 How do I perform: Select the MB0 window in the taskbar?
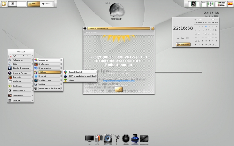(x=34, y=4)
